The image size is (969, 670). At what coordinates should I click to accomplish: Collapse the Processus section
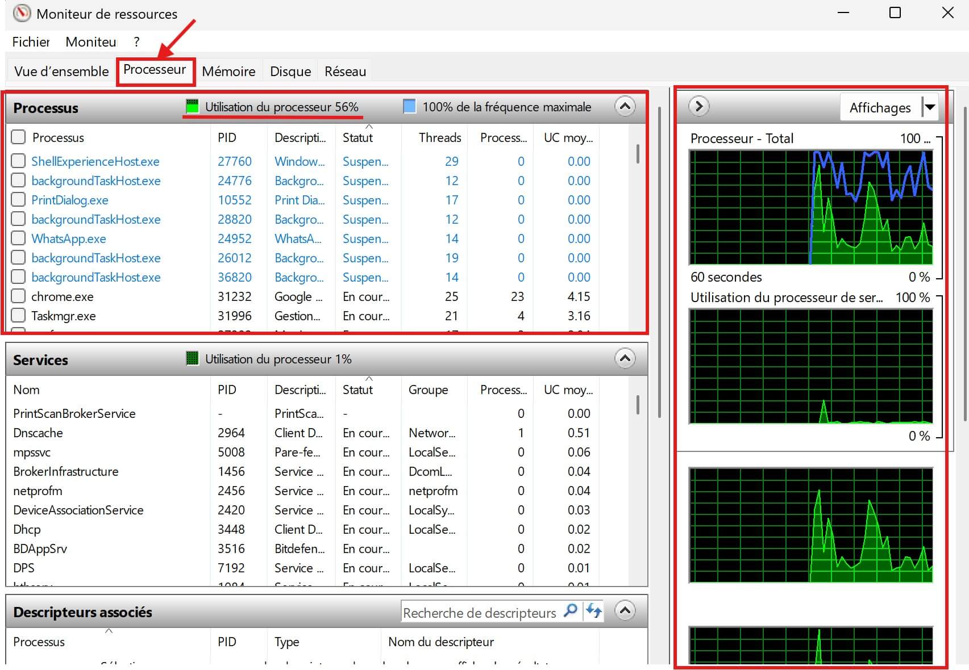(625, 106)
